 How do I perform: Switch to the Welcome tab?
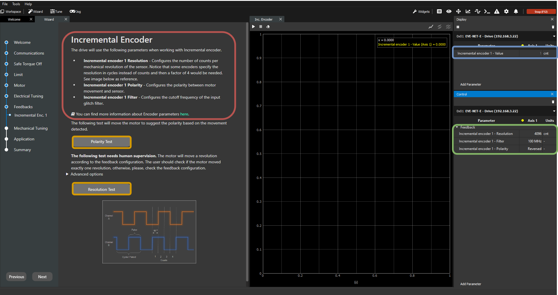[x=14, y=19]
